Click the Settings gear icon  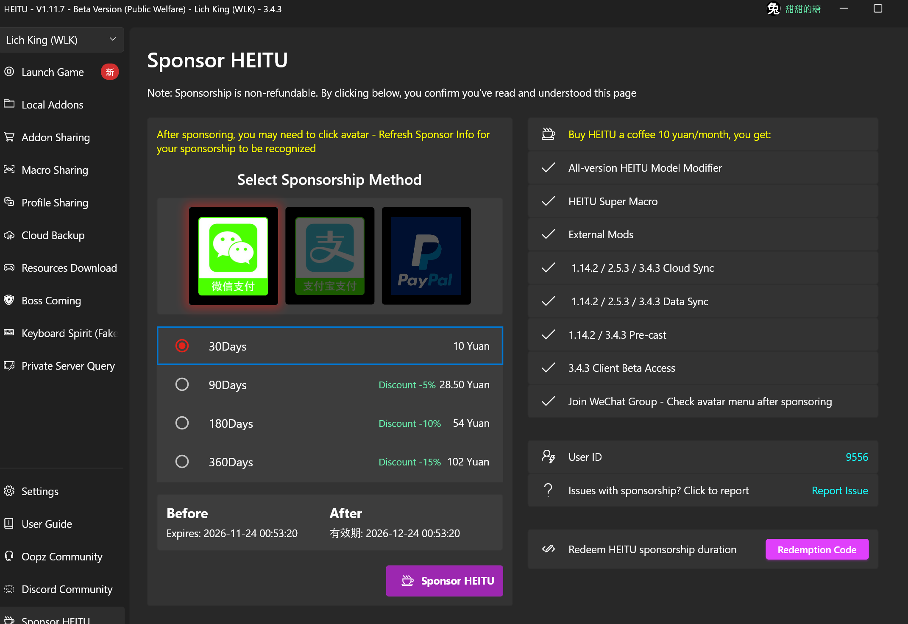9,491
